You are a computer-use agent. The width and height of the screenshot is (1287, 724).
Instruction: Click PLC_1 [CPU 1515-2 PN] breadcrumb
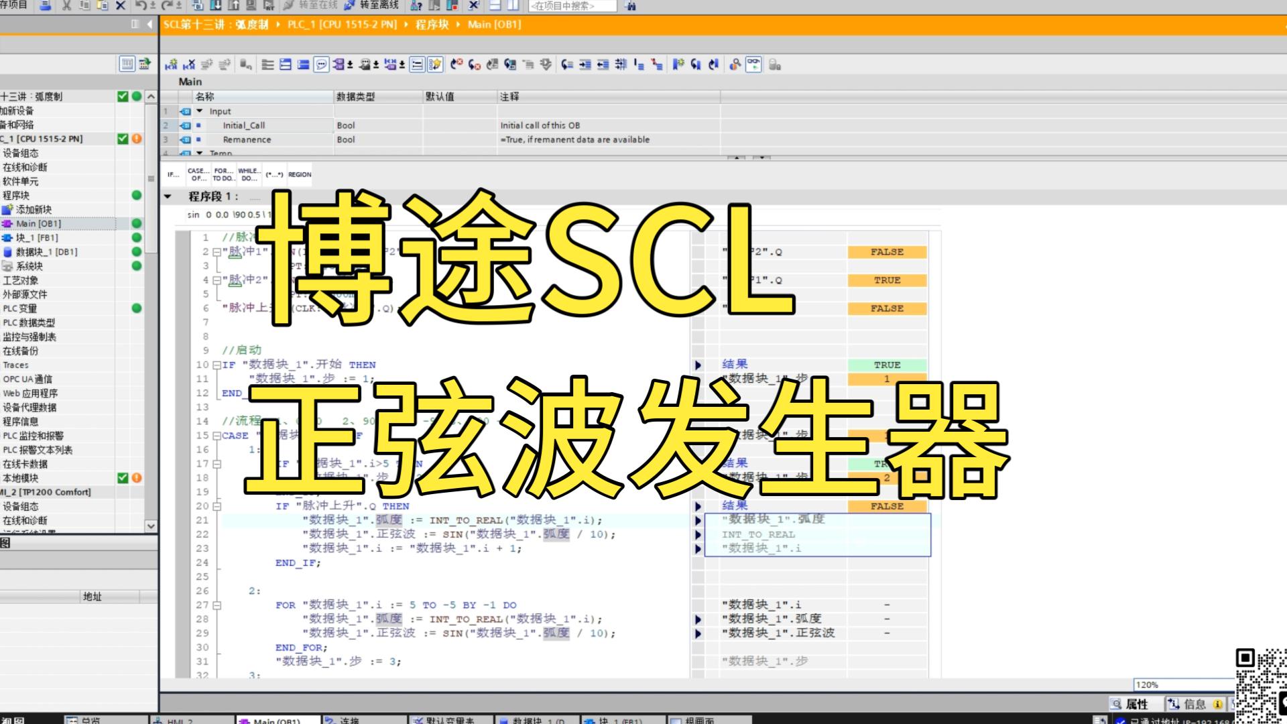[342, 24]
